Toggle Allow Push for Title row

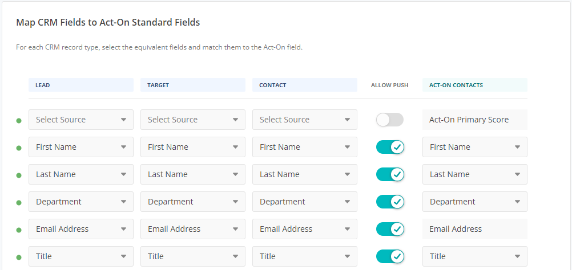389,256
